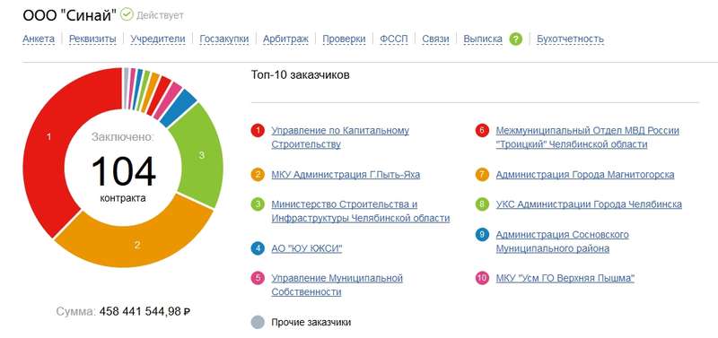Click green number 8 legend badge

click(x=482, y=204)
